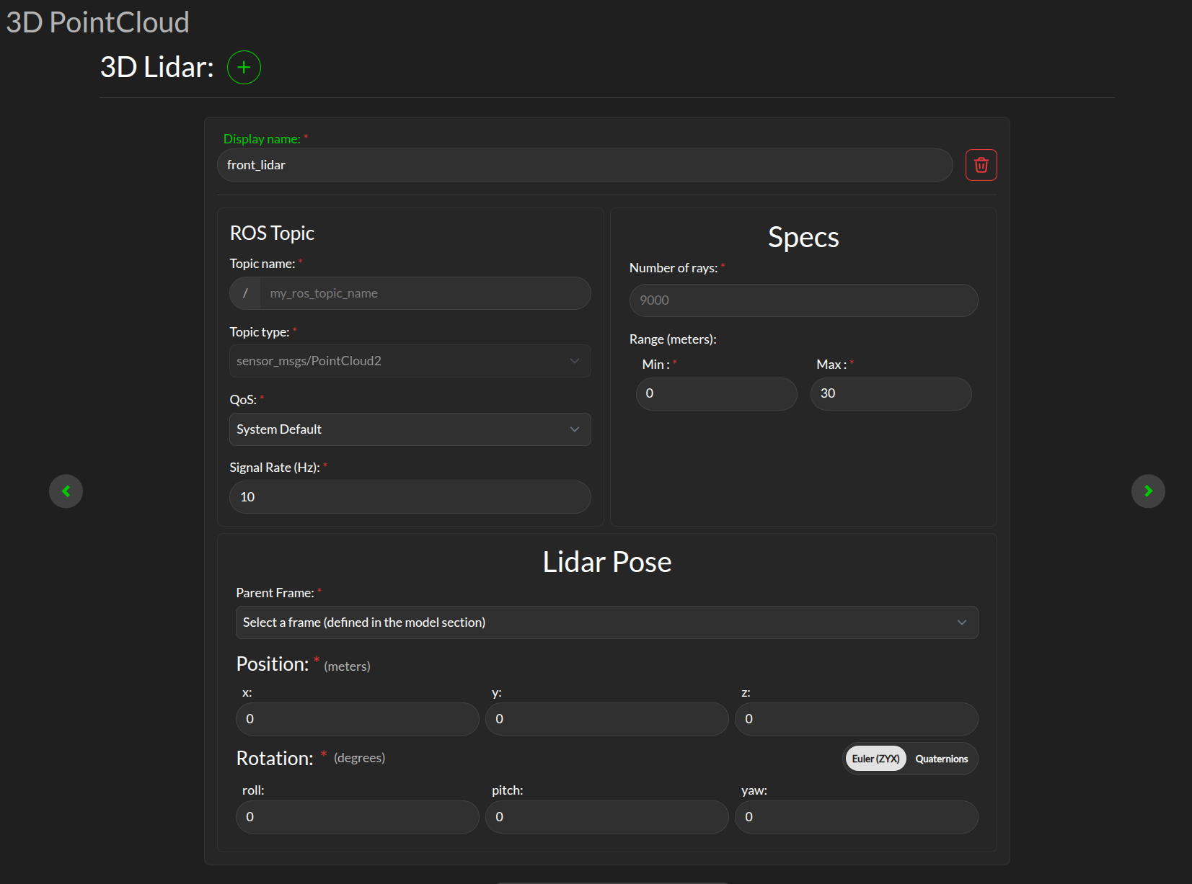Screen dimensions: 1192x884
Task: Go to previous section with left arrow
Action: coord(66,491)
